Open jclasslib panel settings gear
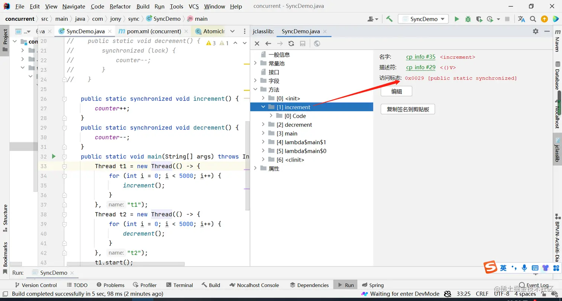This screenshot has height=301, width=562. 536,31
